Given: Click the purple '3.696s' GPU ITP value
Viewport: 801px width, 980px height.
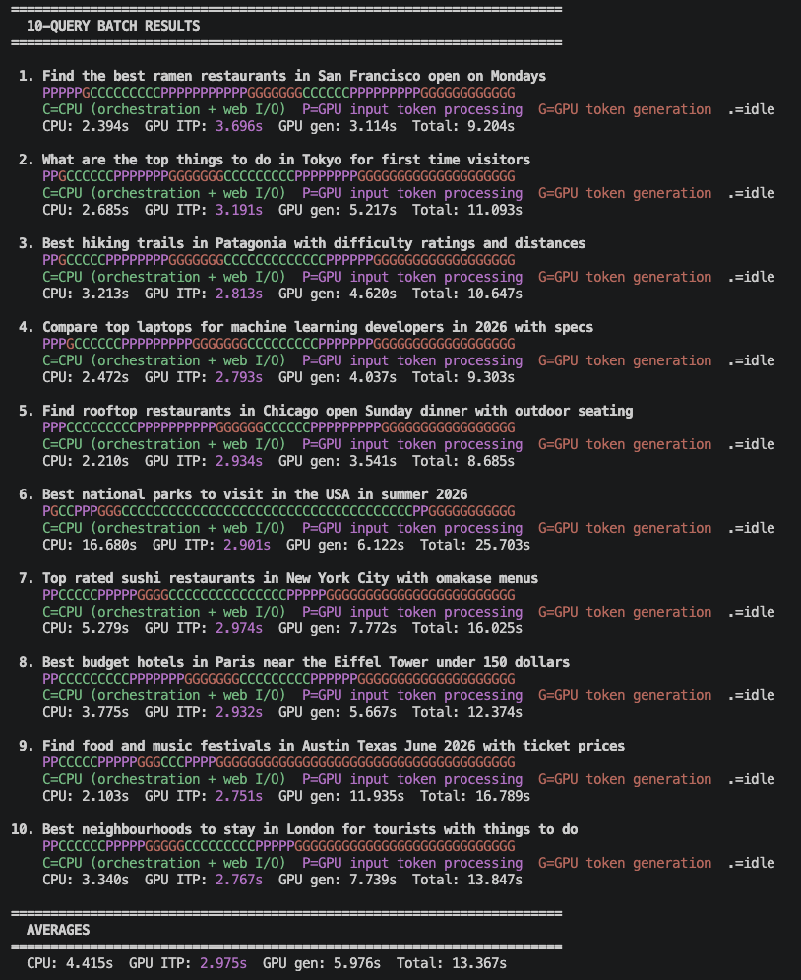Looking at the screenshot, I should 239,126.
